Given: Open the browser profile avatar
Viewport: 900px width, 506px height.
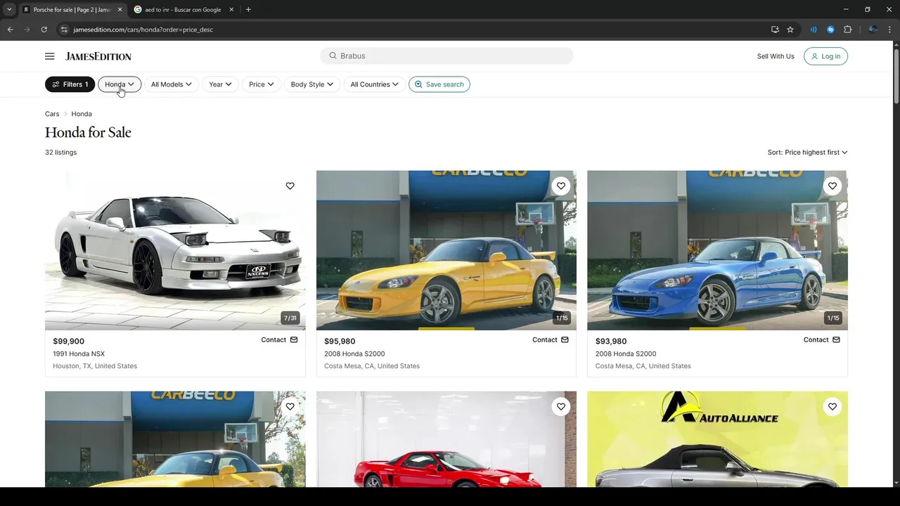Looking at the screenshot, I should tap(873, 30).
